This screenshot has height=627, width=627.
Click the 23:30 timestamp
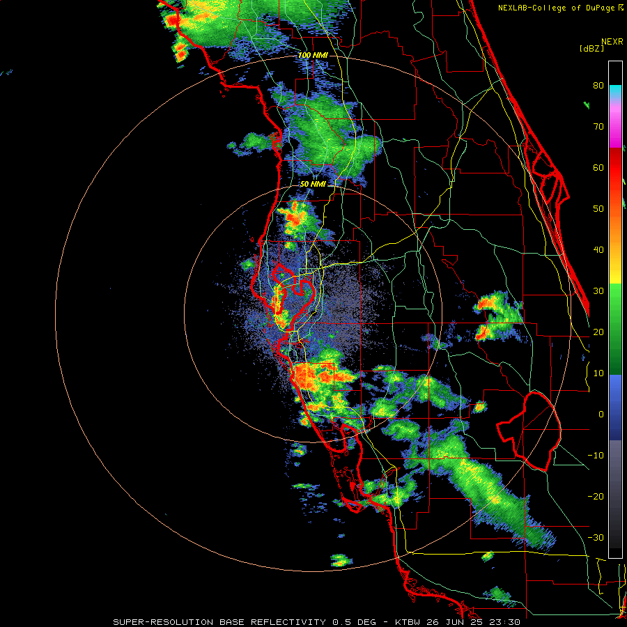pyautogui.click(x=505, y=622)
